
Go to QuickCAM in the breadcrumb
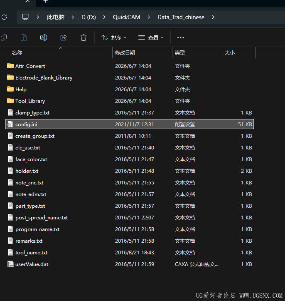126,17
